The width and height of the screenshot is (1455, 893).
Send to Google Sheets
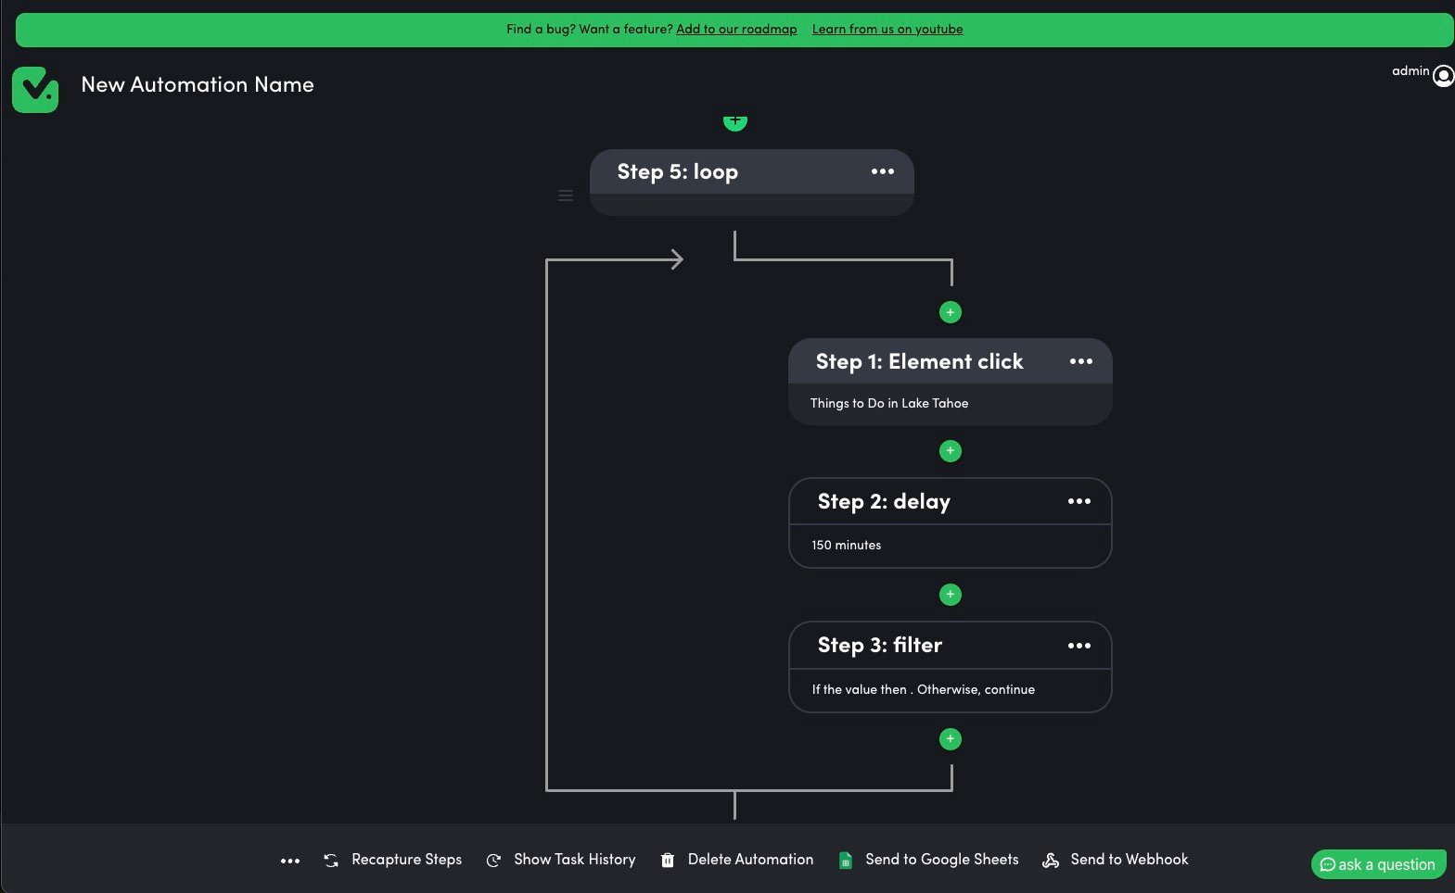coord(928,860)
